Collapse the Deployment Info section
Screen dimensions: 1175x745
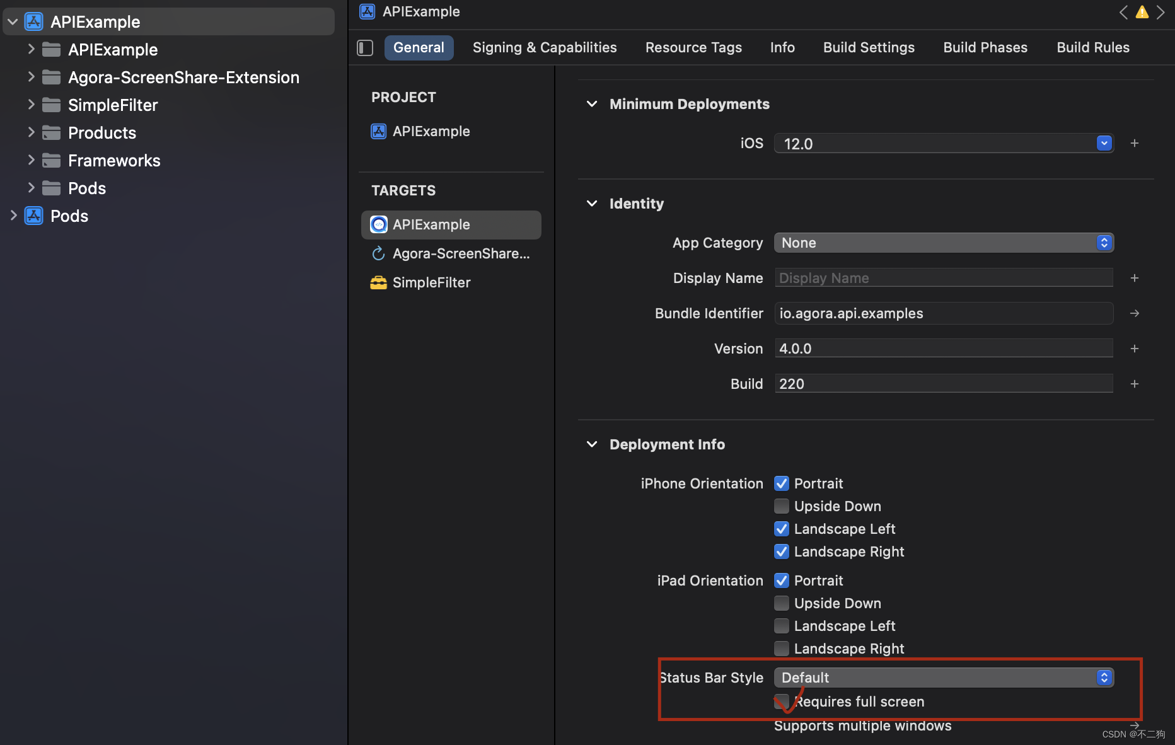(x=592, y=444)
